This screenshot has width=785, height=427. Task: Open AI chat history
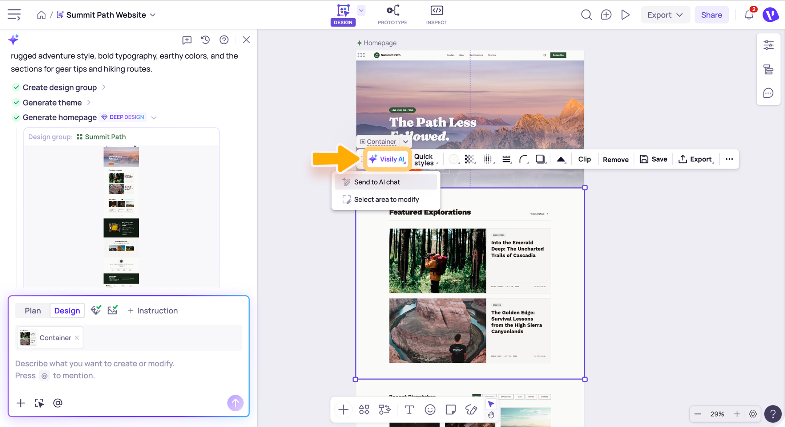[205, 40]
